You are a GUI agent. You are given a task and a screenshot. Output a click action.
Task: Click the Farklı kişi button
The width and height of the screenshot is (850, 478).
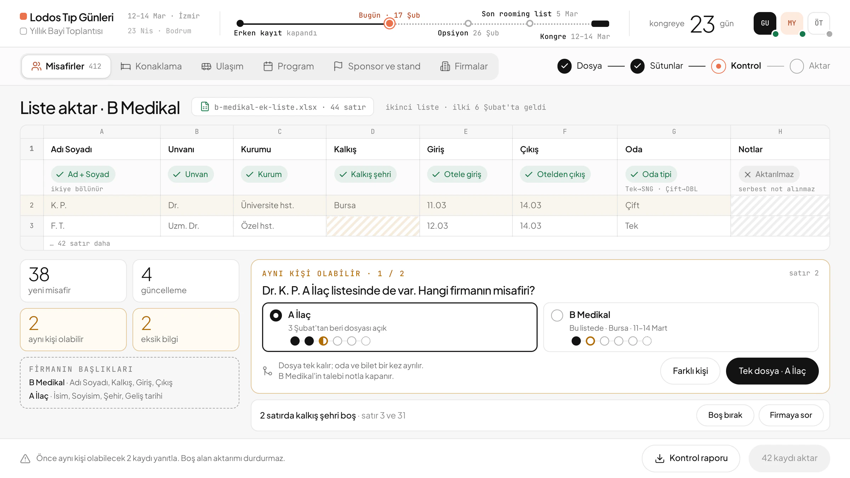tap(690, 371)
